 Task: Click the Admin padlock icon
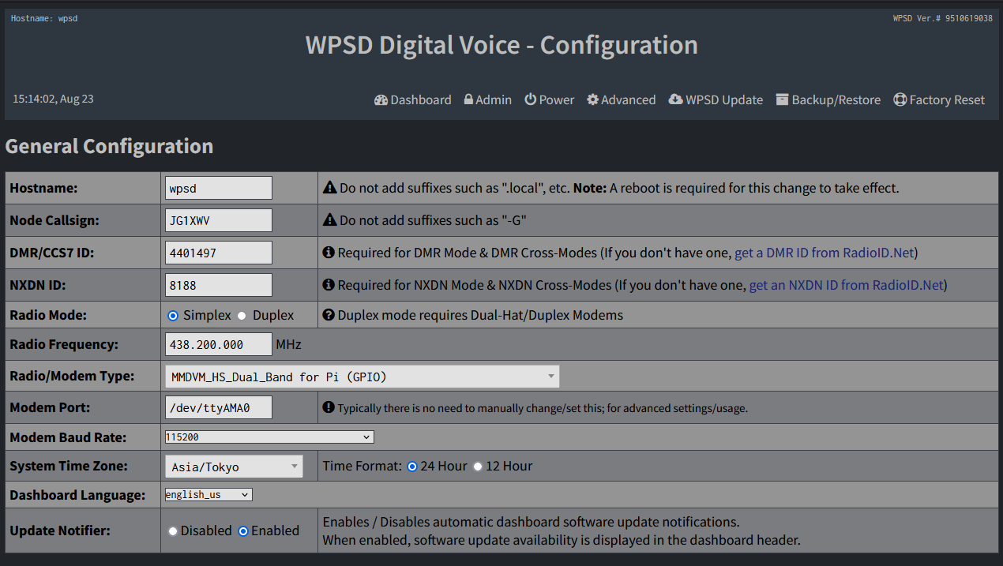click(468, 99)
